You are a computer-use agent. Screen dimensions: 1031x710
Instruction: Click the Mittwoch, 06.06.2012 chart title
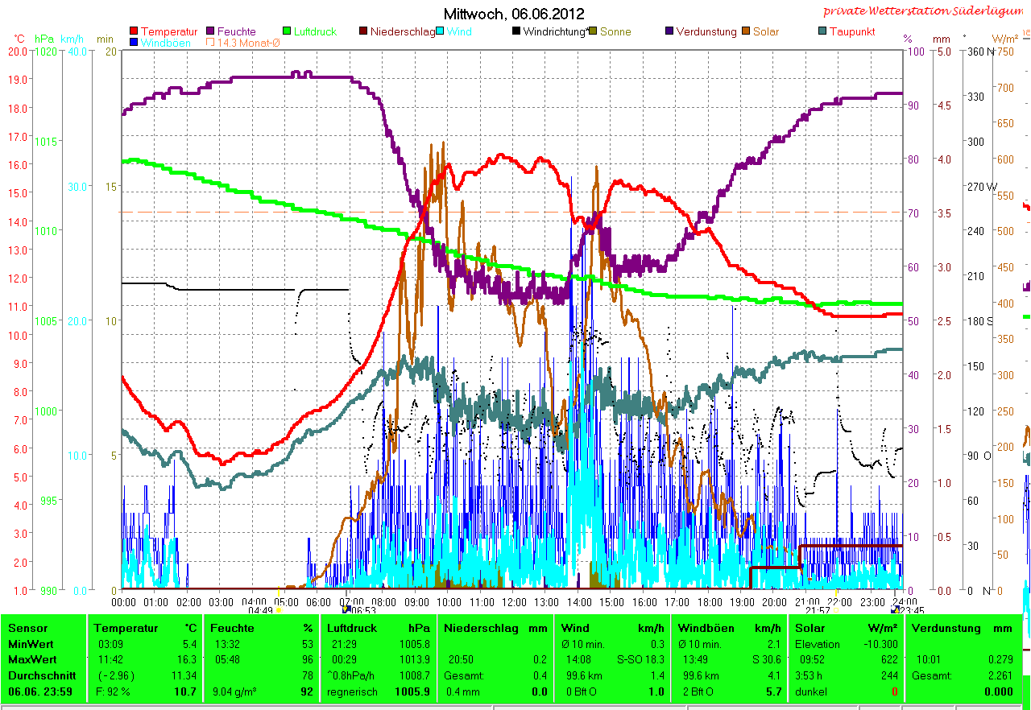pyautogui.click(x=514, y=14)
